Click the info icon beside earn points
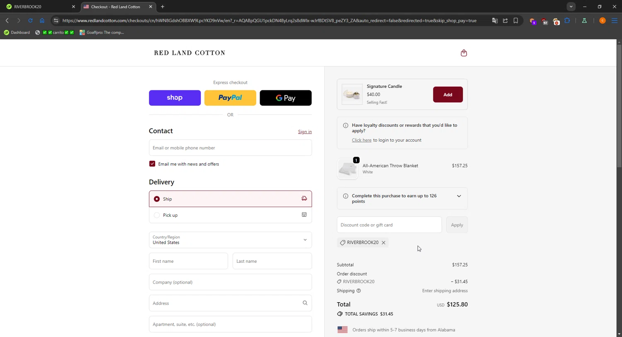This screenshot has width=622, height=337. pos(345,196)
